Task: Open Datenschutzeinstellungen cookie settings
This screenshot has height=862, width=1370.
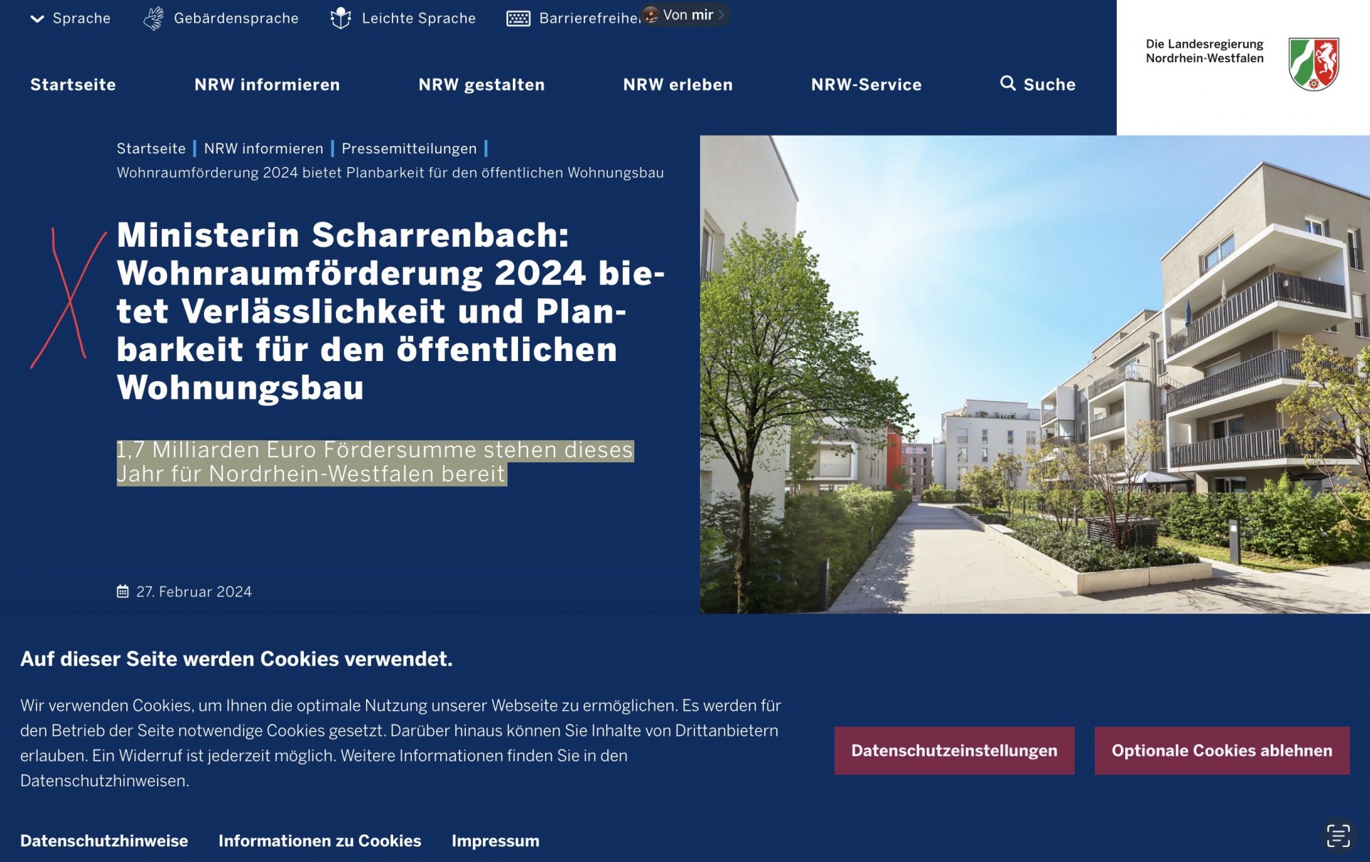Action: click(953, 751)
